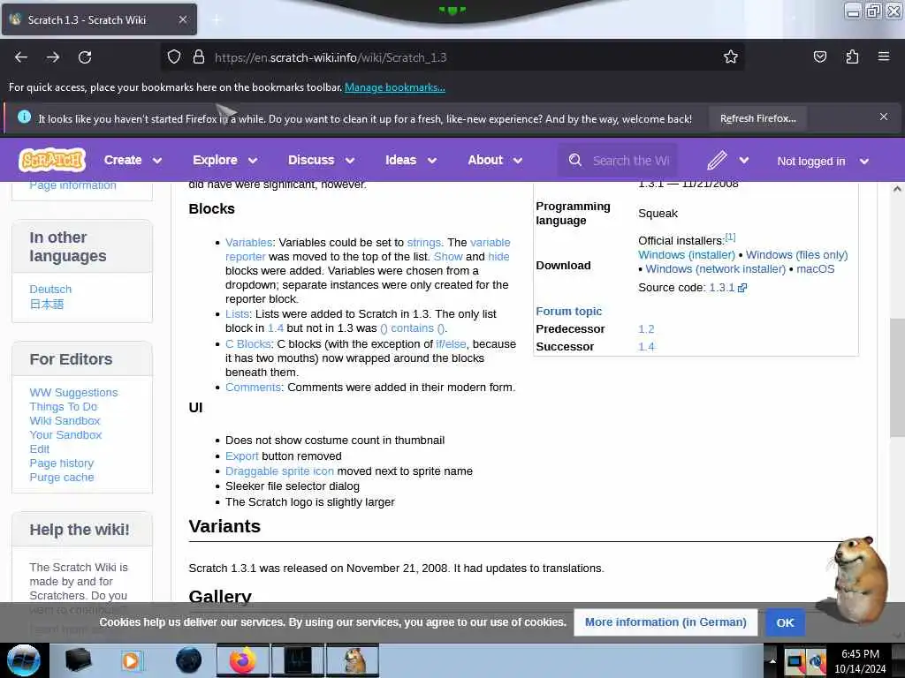The image size is (905, 678).
Task: Accept cookies with the OK button
Action: [785, 622]
